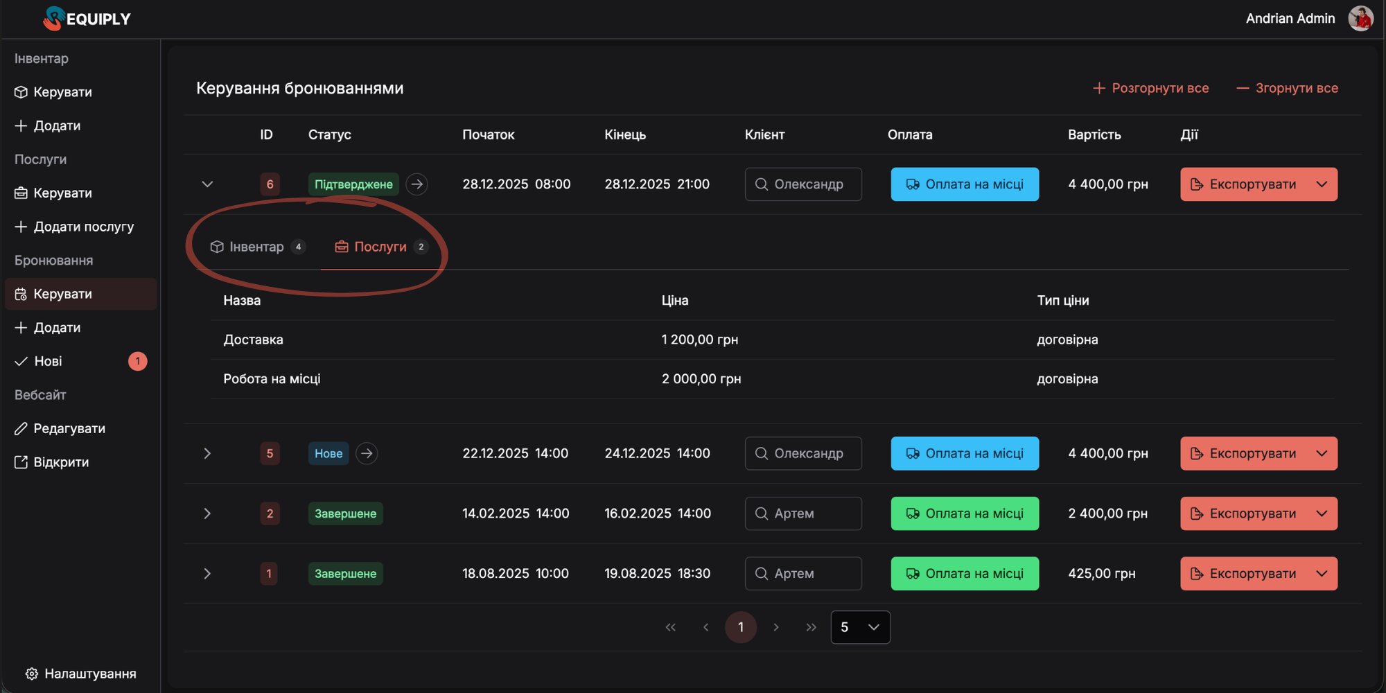The height and width of the screenshot is (693, 1386).
Task: Expand booking row with ID 5
Action: (x=207, y=453)
